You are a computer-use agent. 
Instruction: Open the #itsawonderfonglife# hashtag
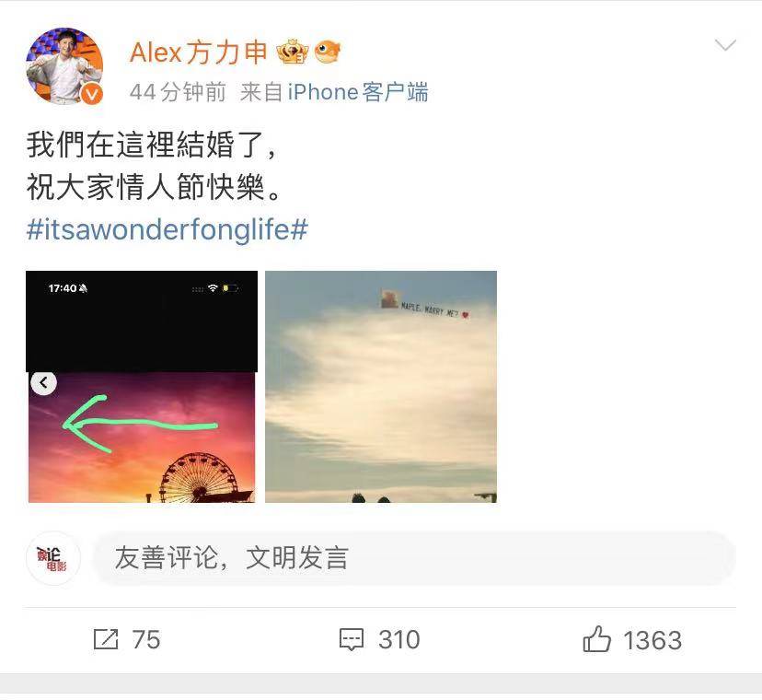[x=167, y=229]
